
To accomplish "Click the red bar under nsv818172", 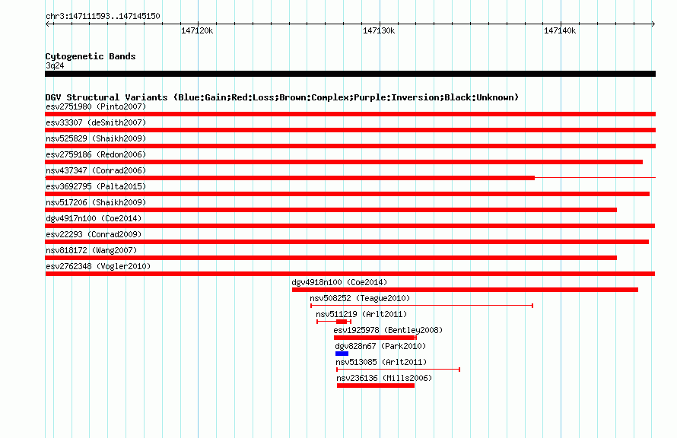I will 331,258.
